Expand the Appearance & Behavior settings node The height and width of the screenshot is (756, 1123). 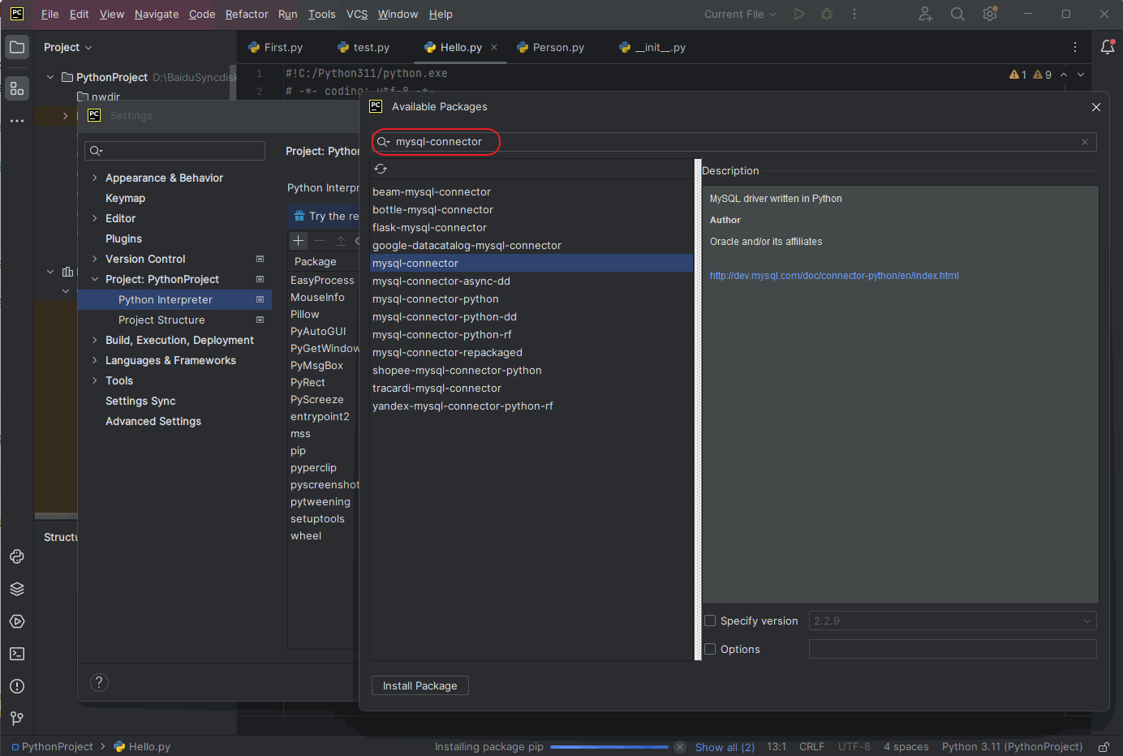click(x=95, y=178)
